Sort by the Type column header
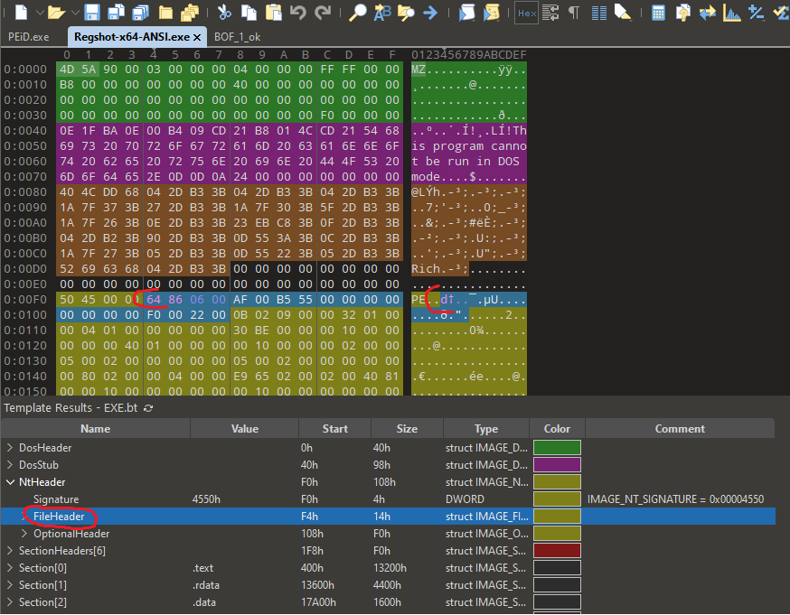The image size is (790, 615). [x=486, y=429]
